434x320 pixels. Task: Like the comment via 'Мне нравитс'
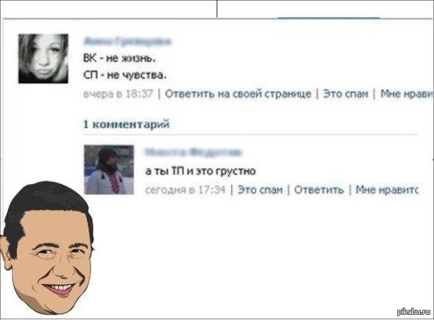pos(387,189)
